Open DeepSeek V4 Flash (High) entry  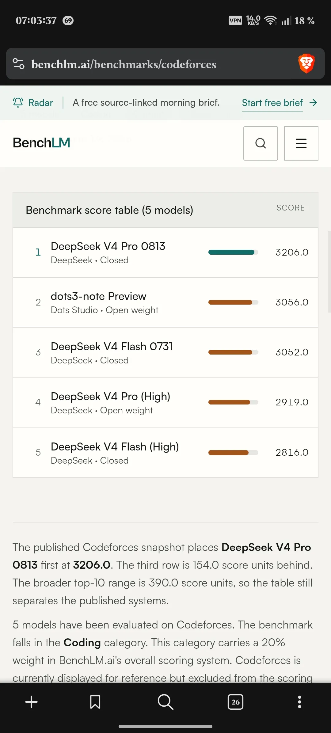(165, 453)
